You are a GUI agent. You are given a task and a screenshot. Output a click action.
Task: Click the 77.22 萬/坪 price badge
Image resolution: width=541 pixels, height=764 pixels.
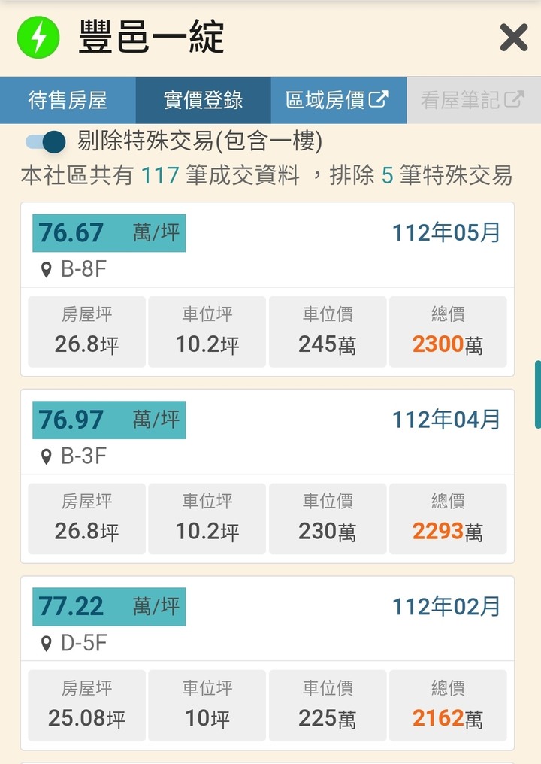(109, 607)
